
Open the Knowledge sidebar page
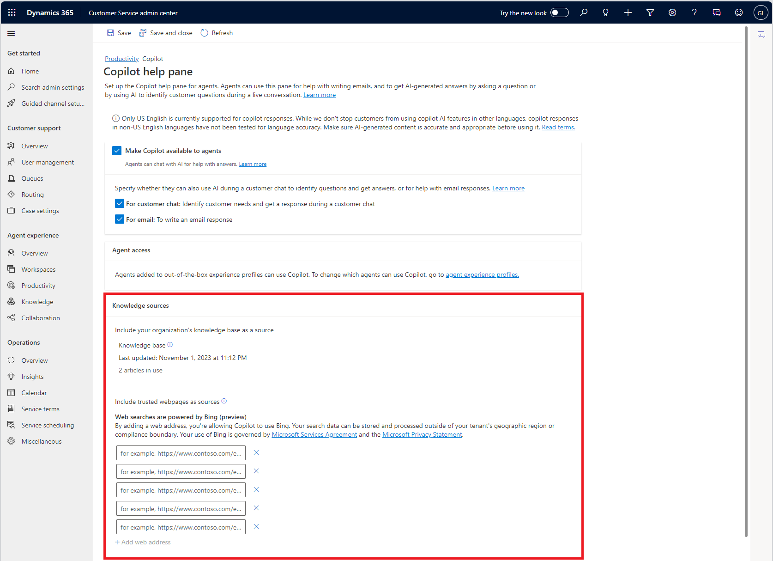tap(36, 301)
